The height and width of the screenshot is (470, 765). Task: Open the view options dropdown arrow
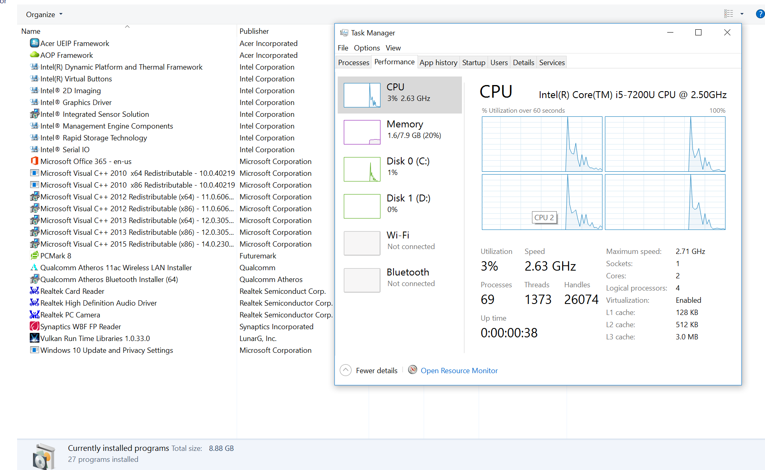pyautogui.click(x=742, y=14)
